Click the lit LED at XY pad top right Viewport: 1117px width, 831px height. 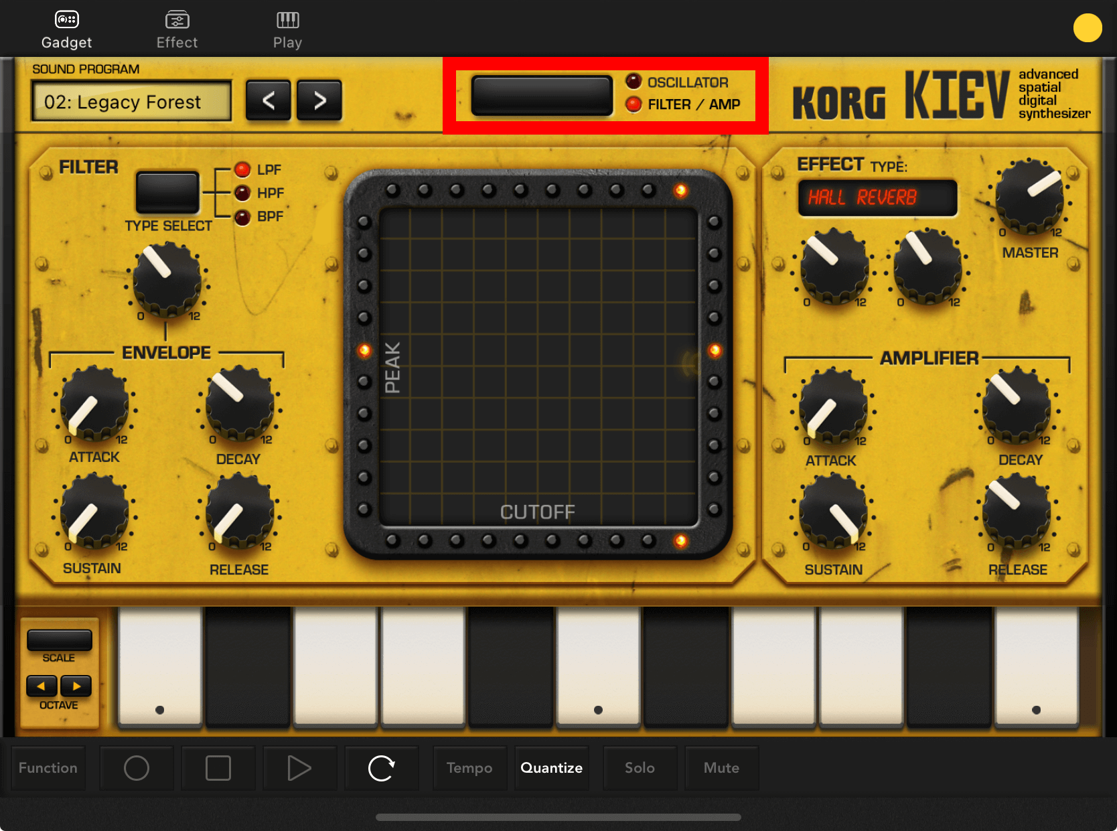[x=680, y=190]
